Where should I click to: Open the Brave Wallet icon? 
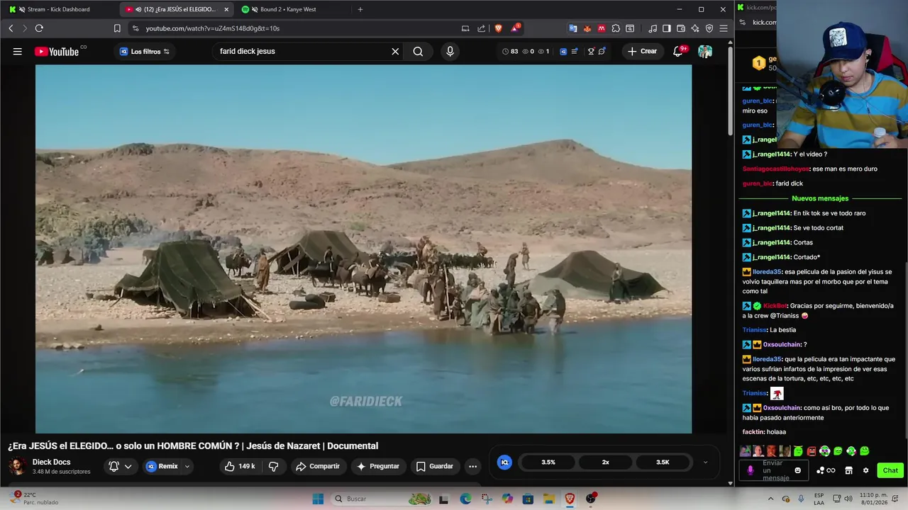[681, 28]
